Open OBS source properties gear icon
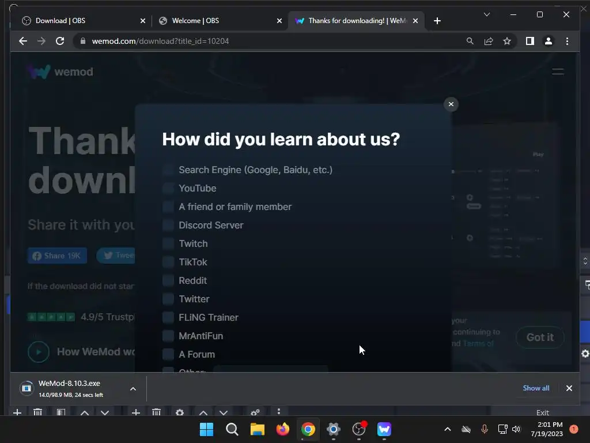Screen dimensions: 590x443 coord(180,412)
